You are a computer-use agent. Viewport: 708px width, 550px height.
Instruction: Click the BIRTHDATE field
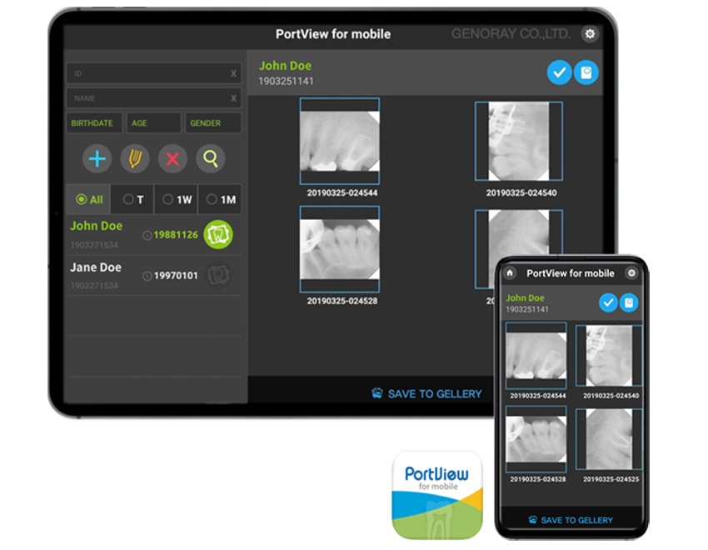[x=94, y=122]
